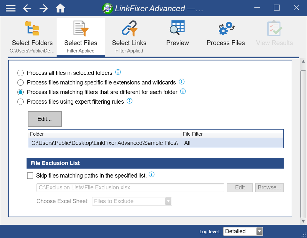307x238 pixels.
Task: Show info for different filters per folder option
Action: coord(183,91)
